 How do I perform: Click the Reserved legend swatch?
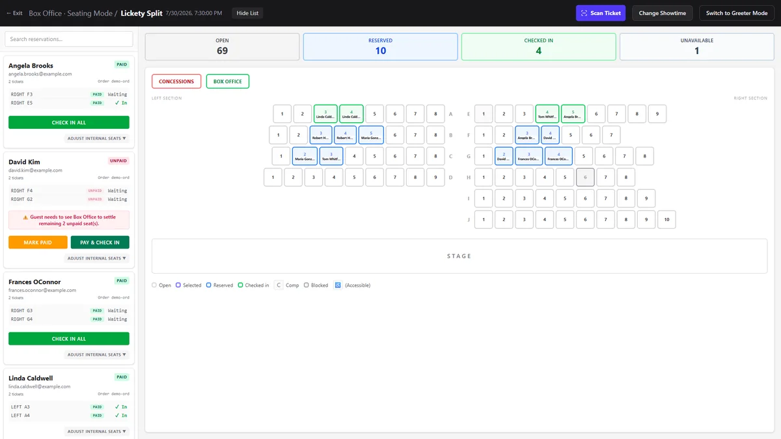point(209,285)
